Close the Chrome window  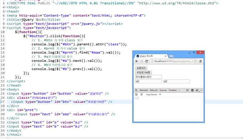200,52
